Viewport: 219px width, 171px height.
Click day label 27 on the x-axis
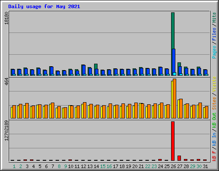180,166
